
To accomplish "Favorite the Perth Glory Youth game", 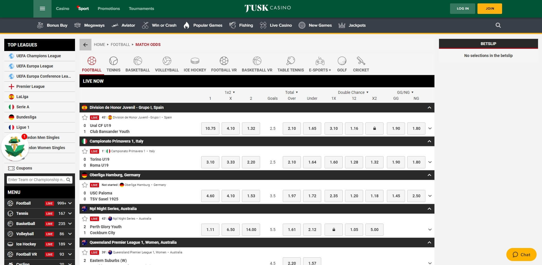I will 85,219.
